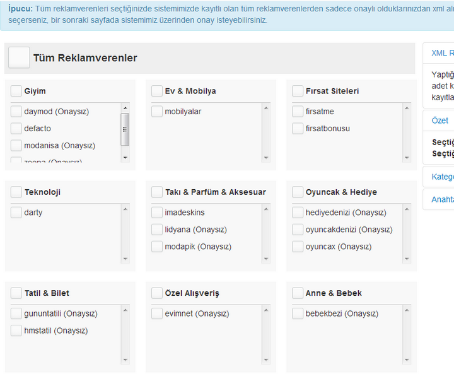This screenshot has height=374, width=454.
Task: Tick the firsatbonusu checkbox
Action: 298,129
